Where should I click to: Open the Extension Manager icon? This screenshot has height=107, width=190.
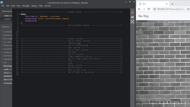(x=132, y=17)
